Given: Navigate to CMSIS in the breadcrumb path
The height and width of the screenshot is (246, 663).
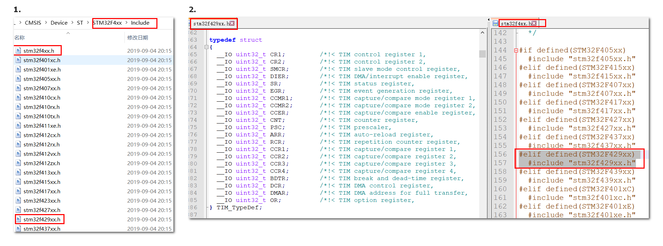Looking at the screenshot, I should pyautogui.click(x=33, y=23).
